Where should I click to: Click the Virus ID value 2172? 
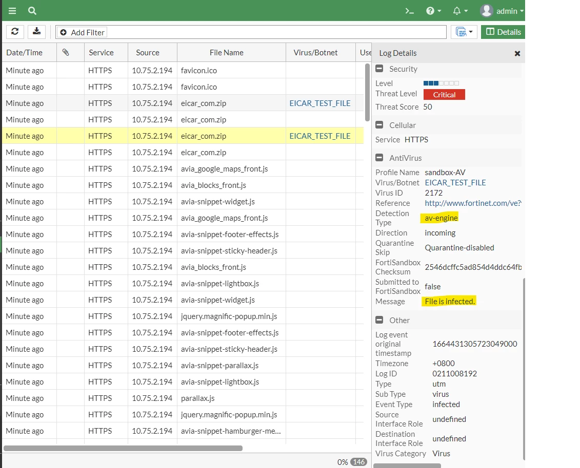click(x=433, y=193)
